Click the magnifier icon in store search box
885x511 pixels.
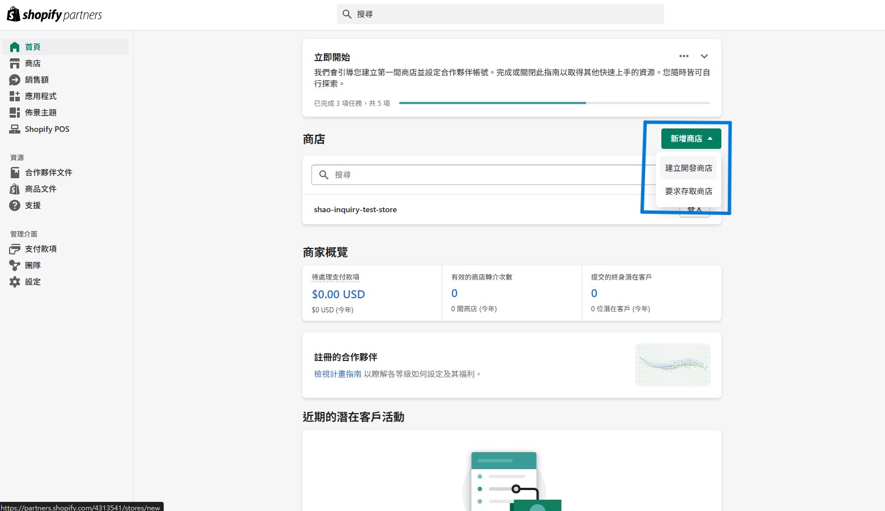coord(324,175)
